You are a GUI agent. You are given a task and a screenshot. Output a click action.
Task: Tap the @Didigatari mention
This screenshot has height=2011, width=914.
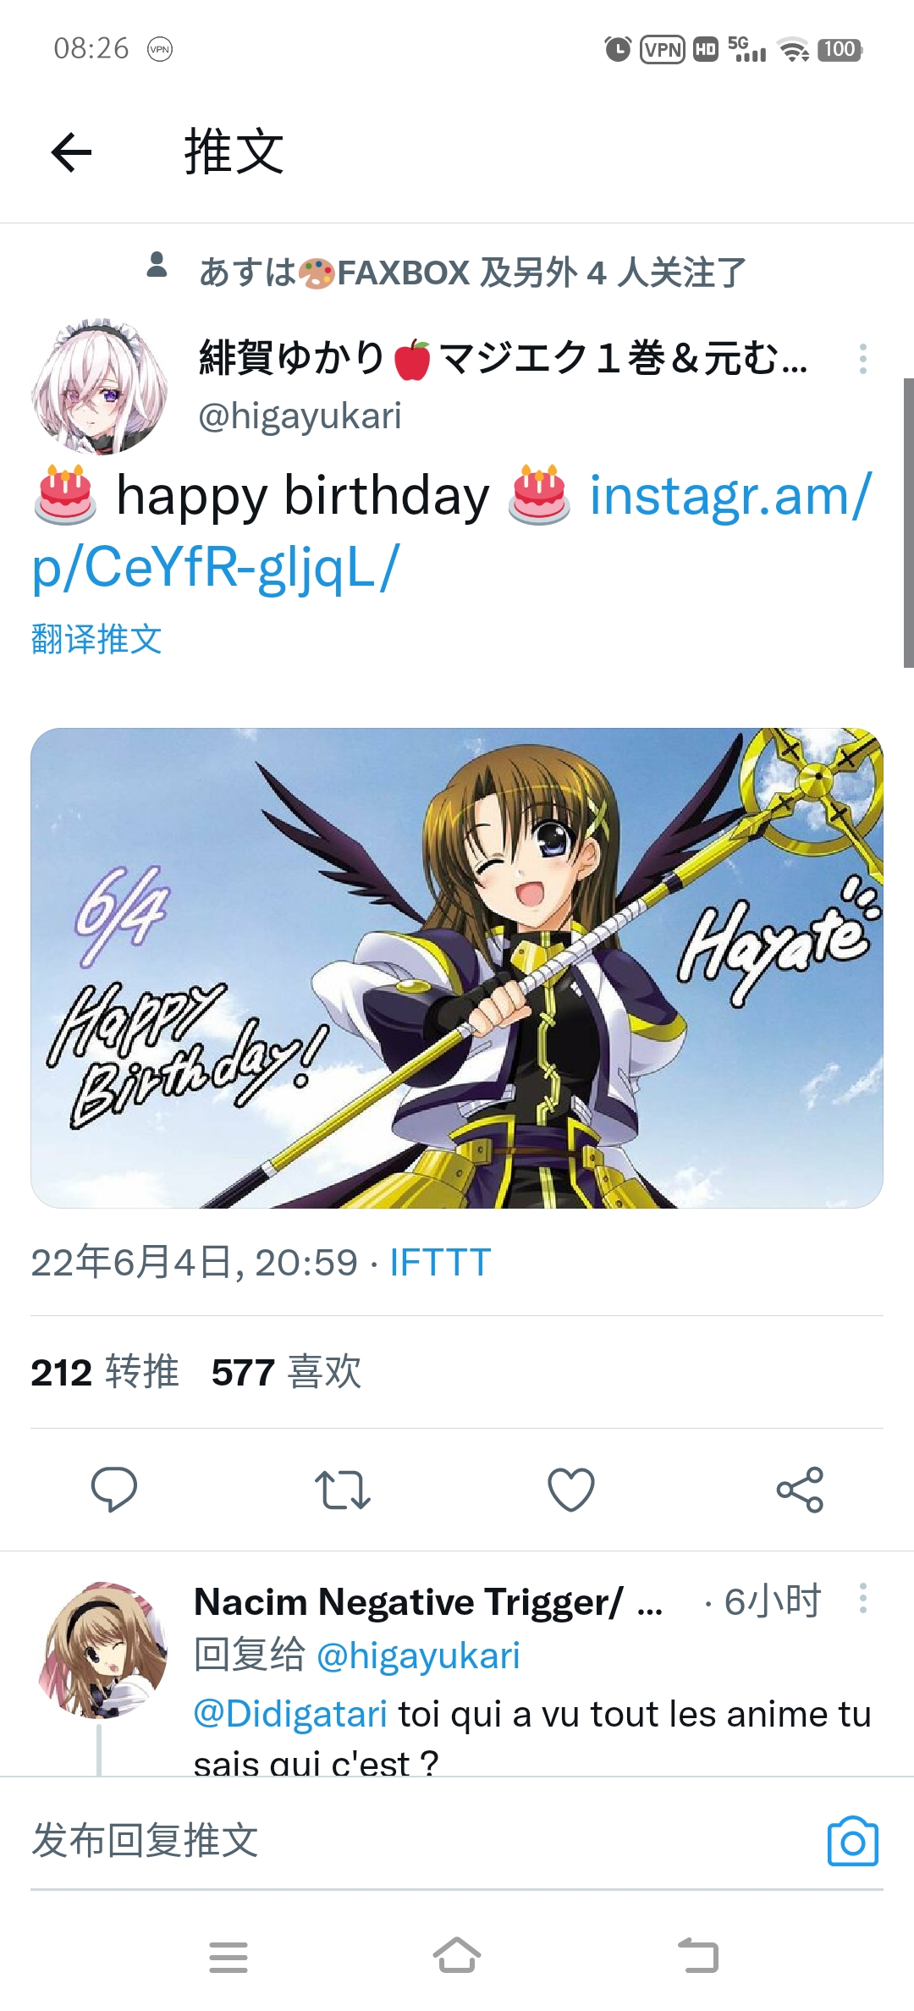[x=290, y=1714]
